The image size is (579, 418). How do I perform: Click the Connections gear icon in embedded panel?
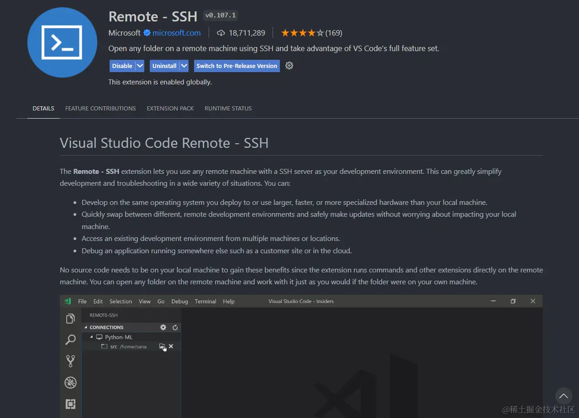(x=163, y=327)
